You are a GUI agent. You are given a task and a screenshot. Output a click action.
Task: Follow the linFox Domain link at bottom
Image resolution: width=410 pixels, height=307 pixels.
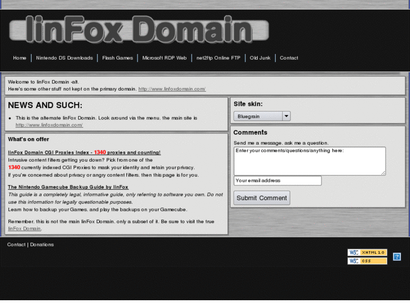coord(24,229)
